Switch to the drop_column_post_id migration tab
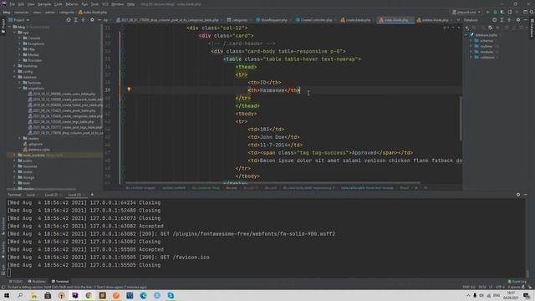This screenshot has width=535, height=301. click(x=167, y=20)
